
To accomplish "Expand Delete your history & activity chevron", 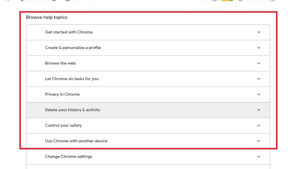I will pos(258,110).
